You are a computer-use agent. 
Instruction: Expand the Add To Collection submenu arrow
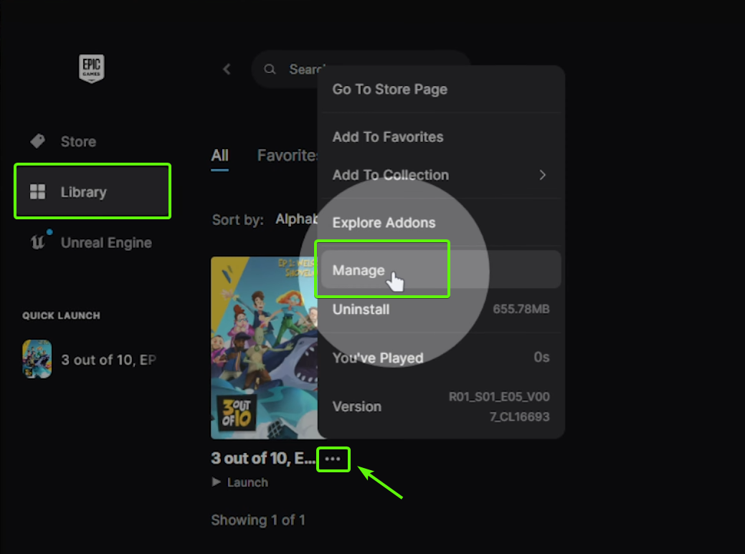[x=543, y=175]
